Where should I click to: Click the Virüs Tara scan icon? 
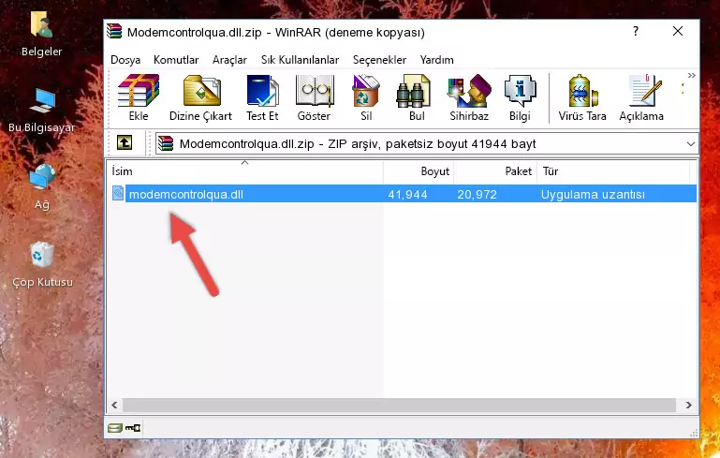point(582,91)
